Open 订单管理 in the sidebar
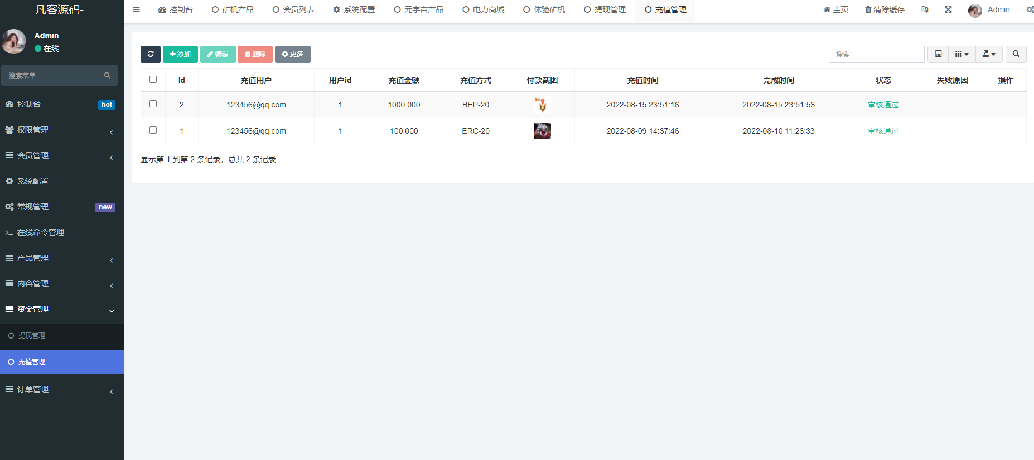This screenshot has width=1034, height=460. point(61,389)
